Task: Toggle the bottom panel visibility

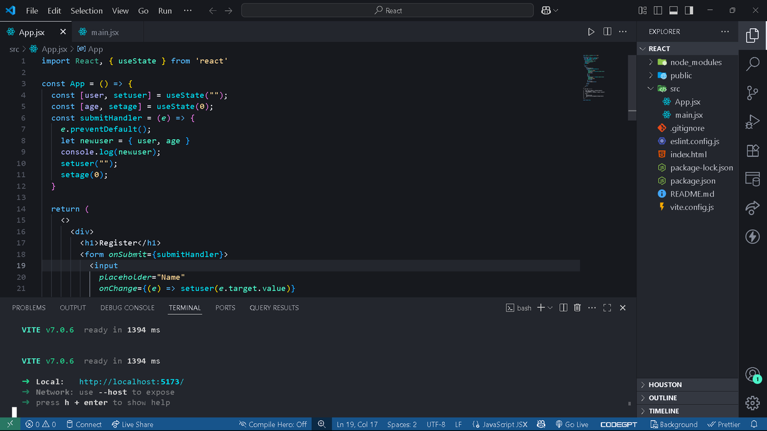Action: [x=674, y=11]
